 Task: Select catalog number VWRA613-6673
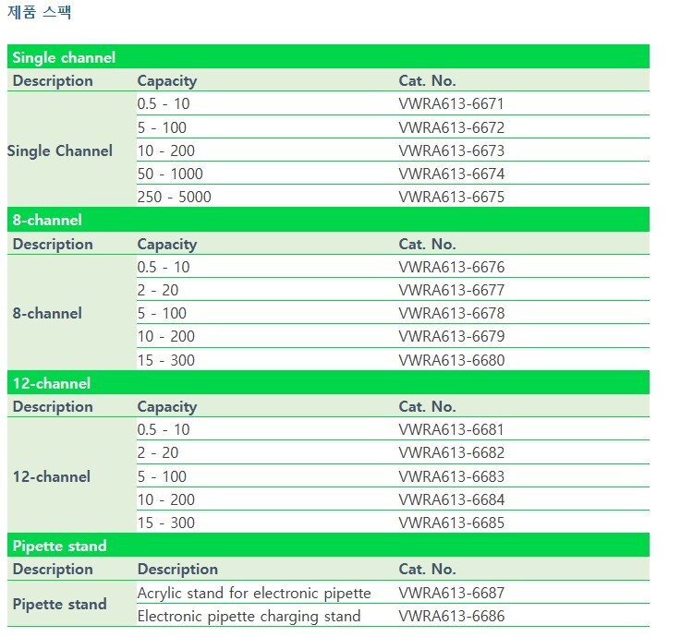(451, 150)
